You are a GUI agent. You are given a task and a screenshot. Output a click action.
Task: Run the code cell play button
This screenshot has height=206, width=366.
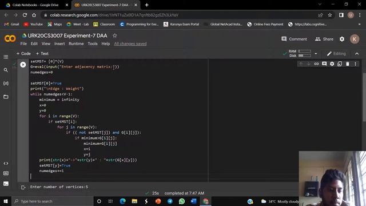pos(23,65)
